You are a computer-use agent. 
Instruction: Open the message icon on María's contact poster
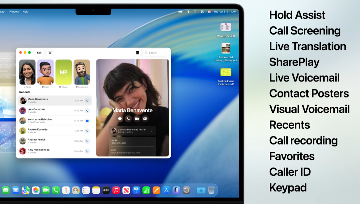click(120, 119)
